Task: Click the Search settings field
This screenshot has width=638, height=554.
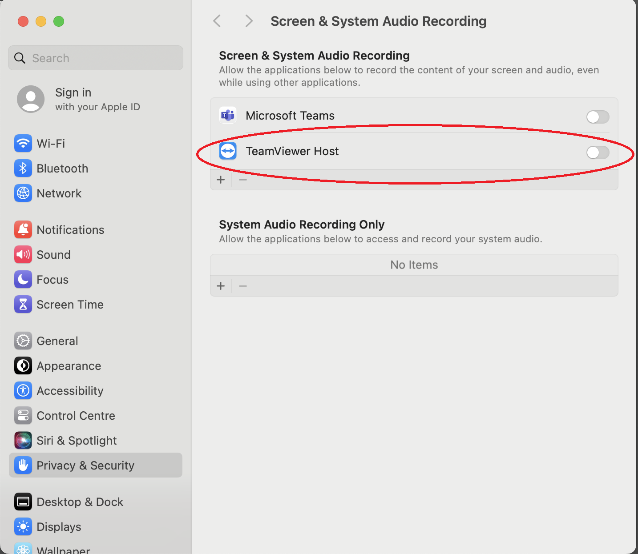Action: click(96, 58)
